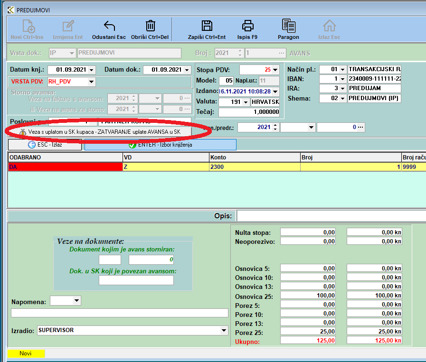Open the Način pl. code dropdown
Image resolution: width=426 pixels, height=362 pixels.
342,70
